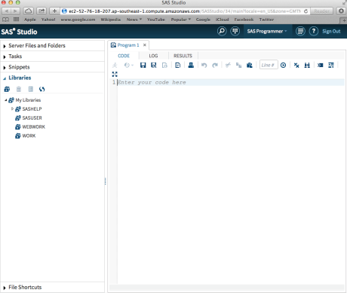Image resolution: width=347 pixels, height=293 pixels.
Task: Open the Wikipedia bookmark
Action: (110, 20)
